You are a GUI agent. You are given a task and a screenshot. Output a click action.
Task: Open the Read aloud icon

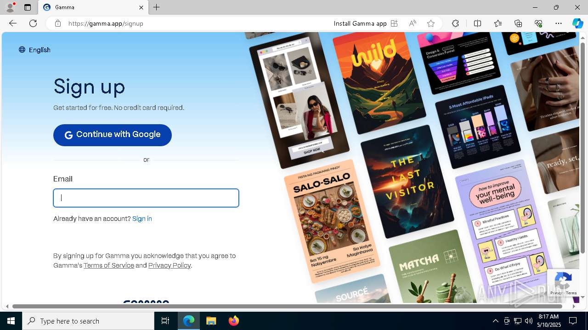(413, 23)
